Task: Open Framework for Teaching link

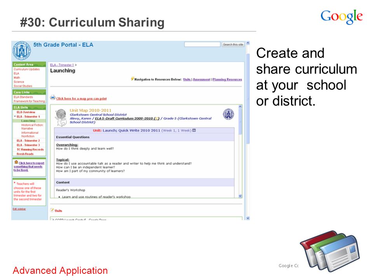Action: (x=29, y=101)
